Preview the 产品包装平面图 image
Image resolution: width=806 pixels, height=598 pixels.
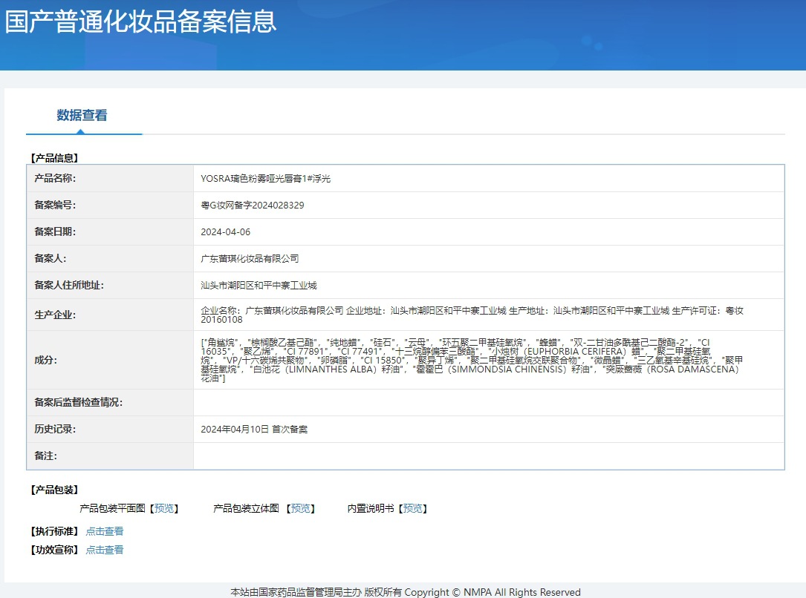point(164,509)
